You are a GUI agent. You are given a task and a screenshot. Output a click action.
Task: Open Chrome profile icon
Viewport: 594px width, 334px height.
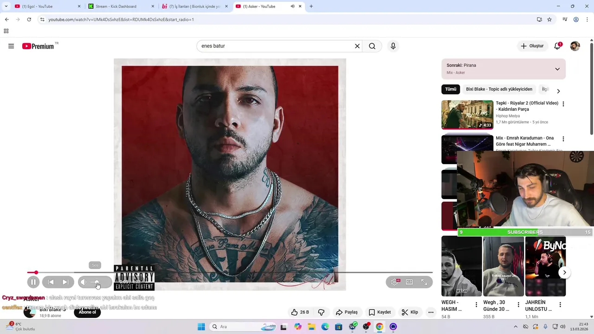click(576, 19)
